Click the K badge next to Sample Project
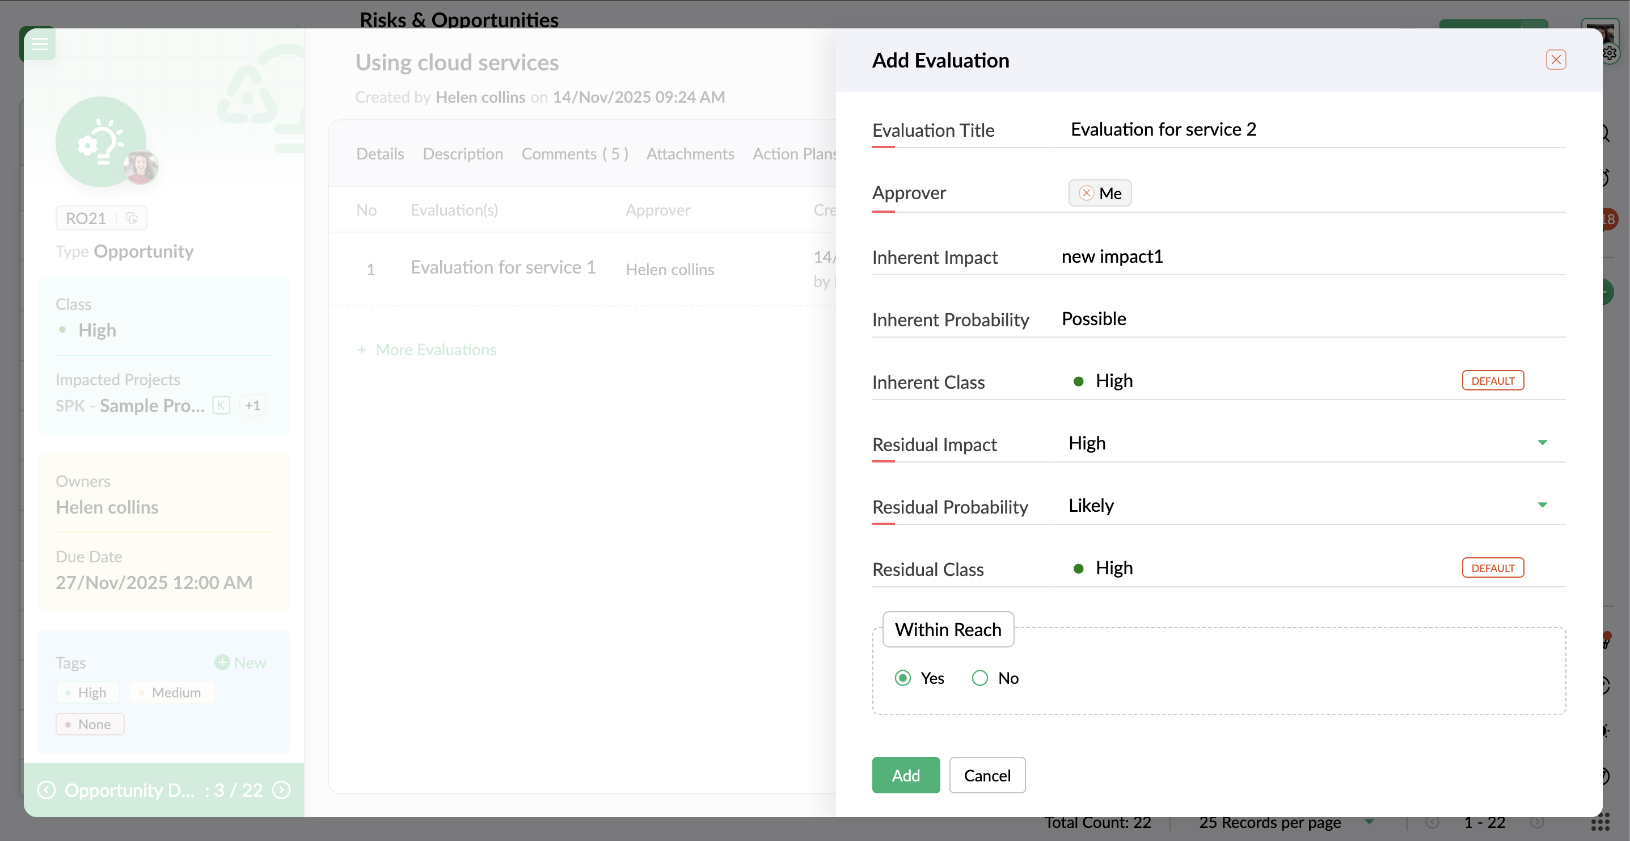 pyautogui.click(x=221, y=405)
